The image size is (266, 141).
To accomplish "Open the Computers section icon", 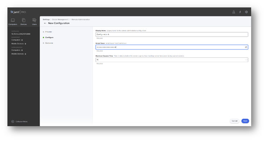I will pos(13,22).
